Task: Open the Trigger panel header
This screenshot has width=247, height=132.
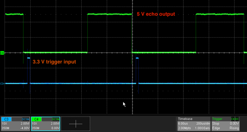Action: [217, 119]
